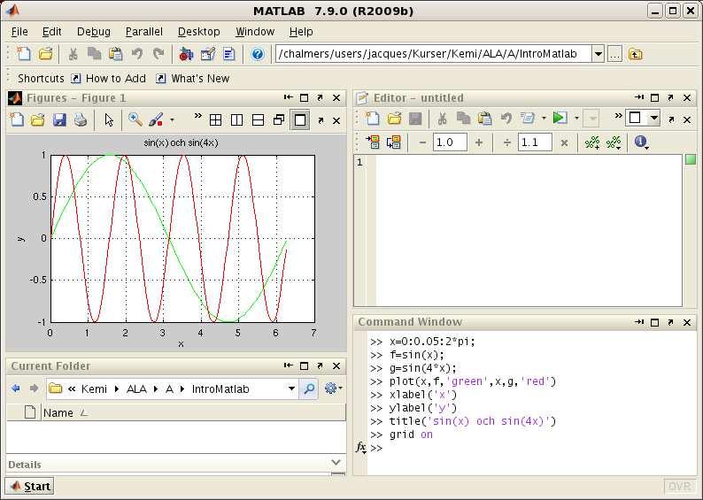Image resolution: width=703 pixels, height=500 pixels.
Task: Open the Help menu
Action: coord(301,32)
